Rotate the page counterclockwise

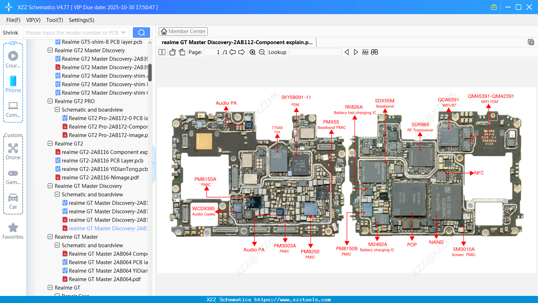tap(172, 52)
